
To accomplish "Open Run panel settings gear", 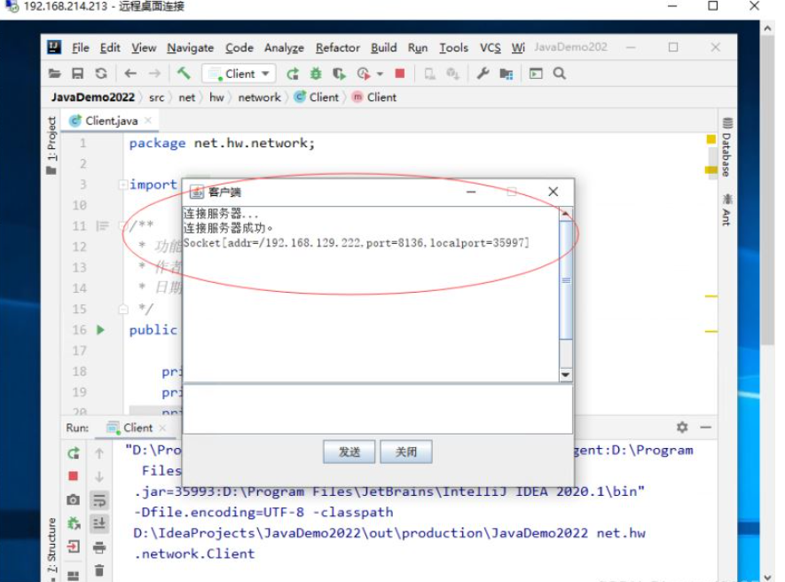I will pos(682,428).
